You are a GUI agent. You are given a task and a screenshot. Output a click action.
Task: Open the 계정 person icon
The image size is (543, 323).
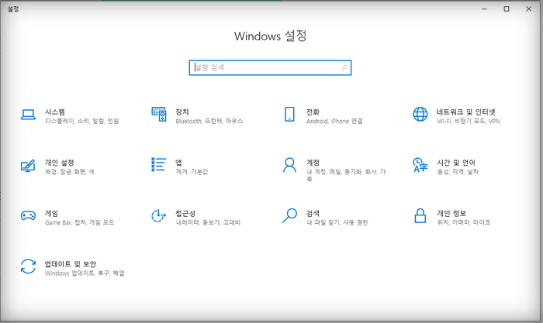(x=289, y=165)
